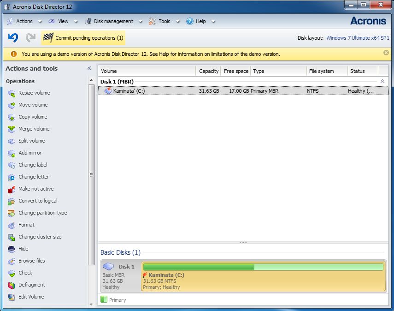Click the Convert to logical icon
Viewport: 394px width, 311px height.
[12, 201]
